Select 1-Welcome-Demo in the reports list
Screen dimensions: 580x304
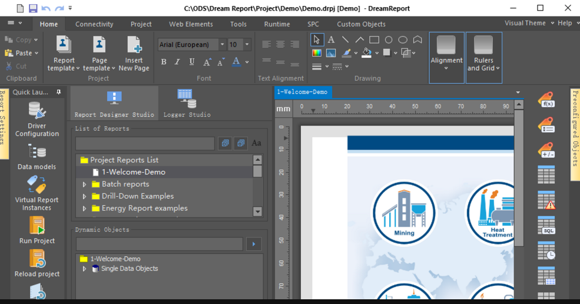click(x=134, y=172)
